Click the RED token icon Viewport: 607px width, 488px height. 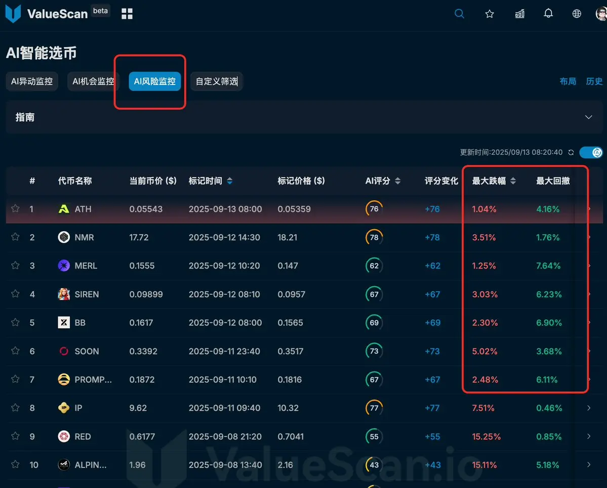(x=64, y=436)
